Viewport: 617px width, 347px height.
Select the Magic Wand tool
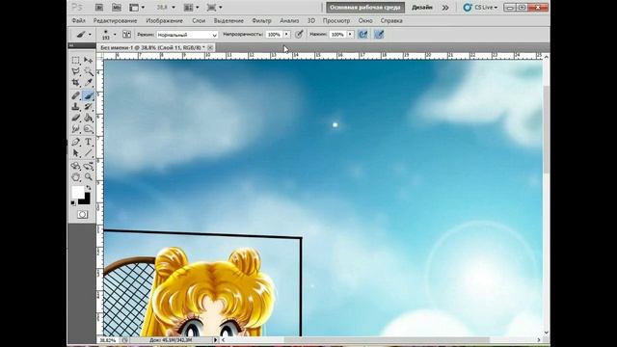coord(88,71)
